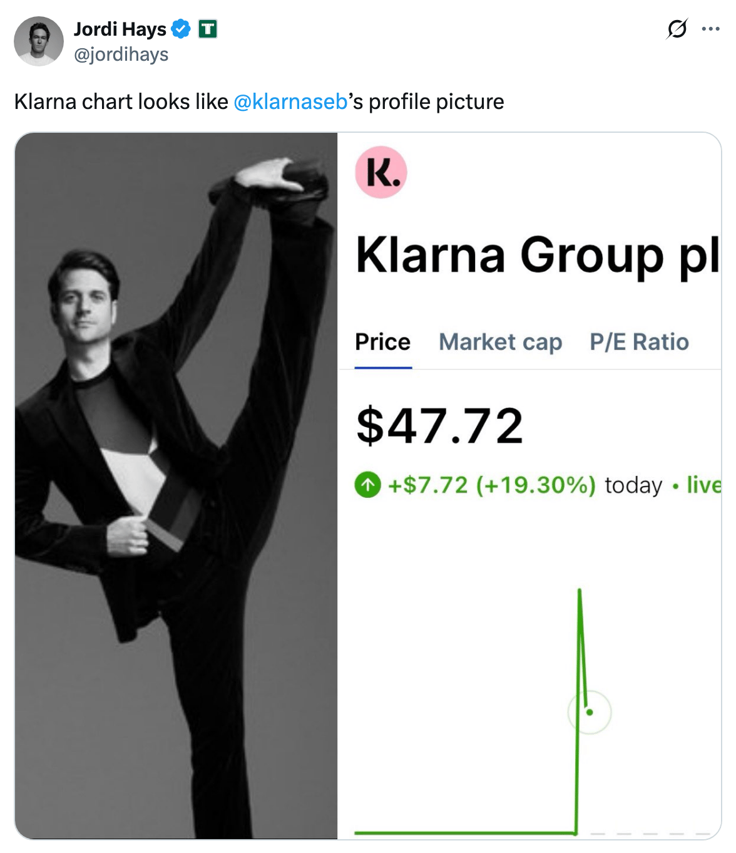Click the Klarna Group plc heading
Screen dimensions: 736x853
click(x=538, y=256)
